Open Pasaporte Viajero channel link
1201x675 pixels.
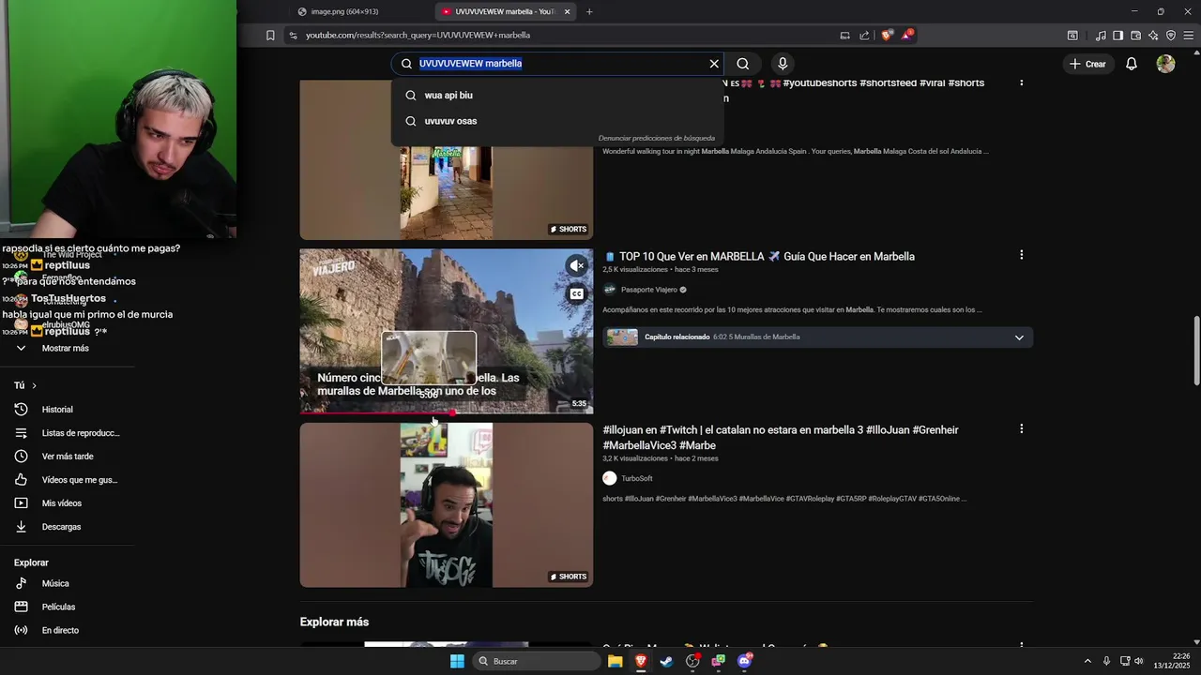point(648,290)
